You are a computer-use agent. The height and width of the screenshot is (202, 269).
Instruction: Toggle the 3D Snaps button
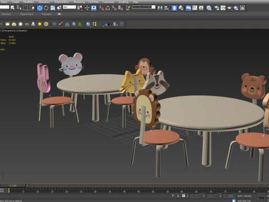pyautogui.click(x=101, y=8)
